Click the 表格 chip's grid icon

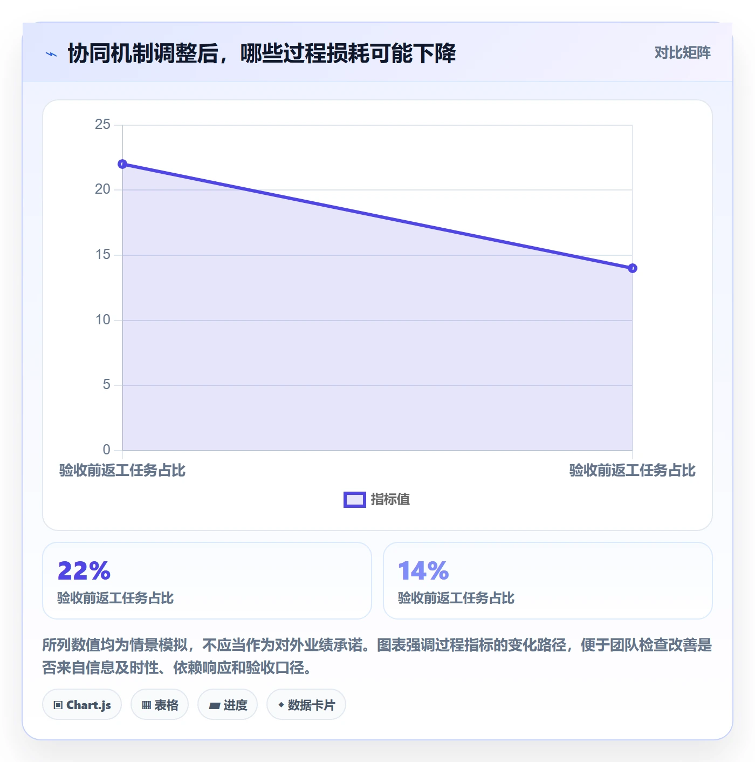tap(146, 705)
